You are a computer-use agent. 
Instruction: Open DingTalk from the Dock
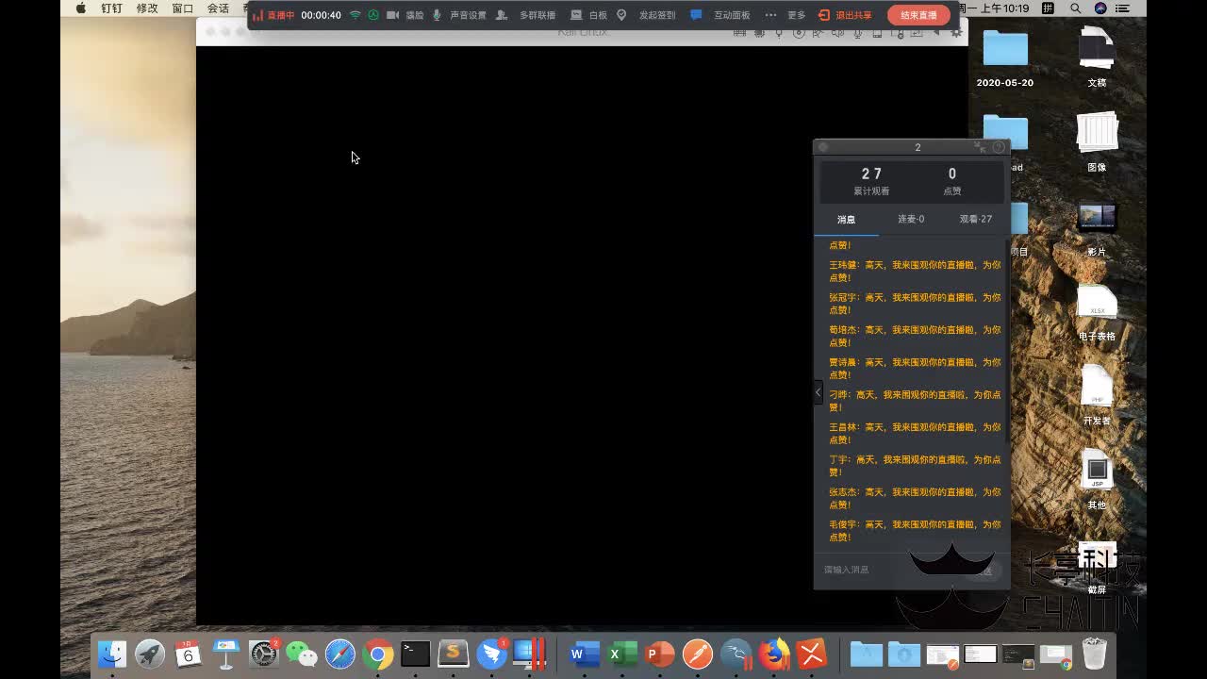491,654
